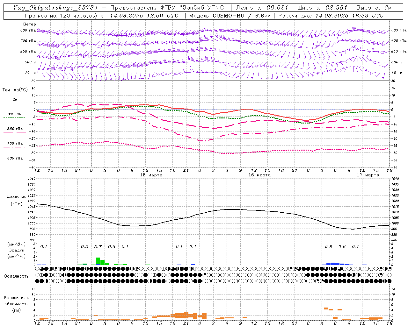Click the 0.8 precipitation total value
The width and height of the screenshot is (408, 326).
tap(328, 246)
